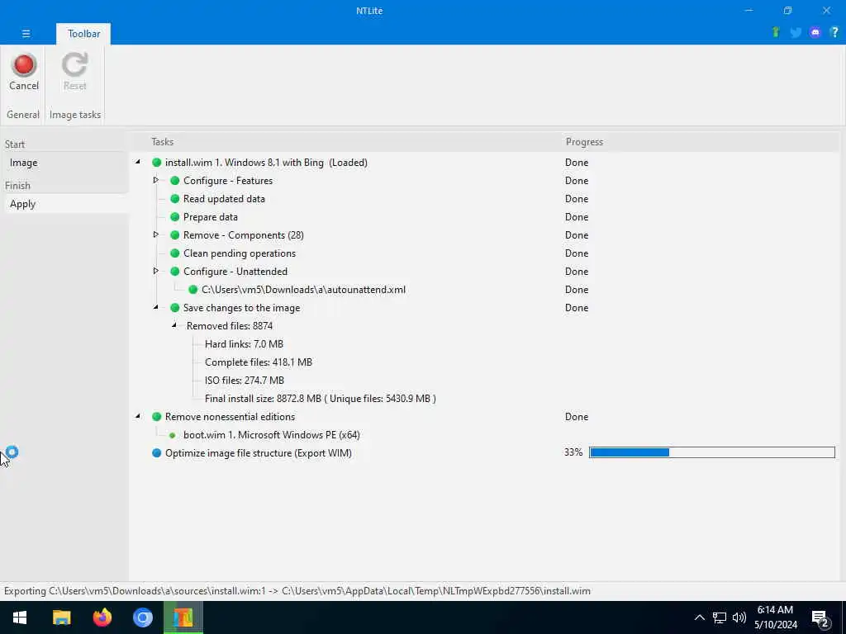Click green status dot beside install.wim row

(x=156, y=163)
